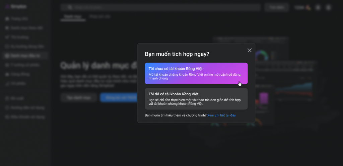Click the Danh mục theo dõi sidebar icon
This screenshot has width=343, height=166.
click(x=7, y=28)
